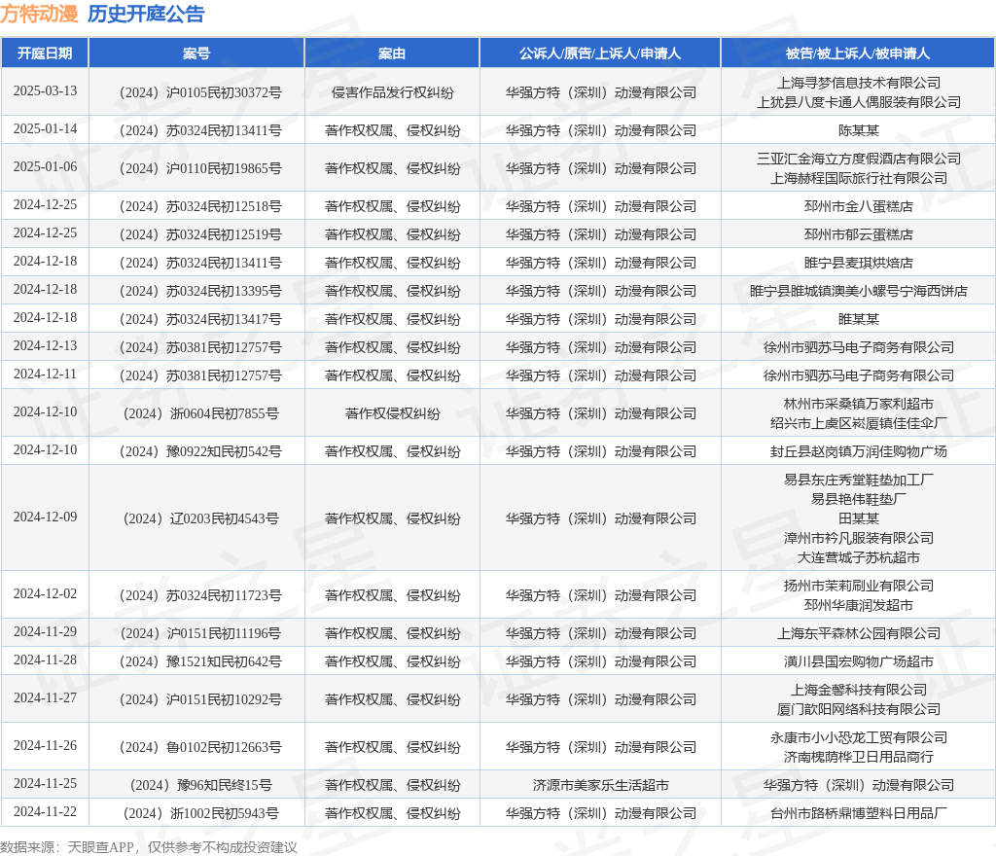This screenshot has height=856, width=996.
Task: Select date cell 2025-01-14
Action: (x=45, y=129)
